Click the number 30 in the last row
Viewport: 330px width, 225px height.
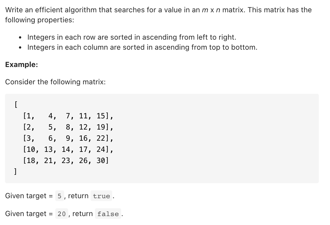pyautogui.click(x=101, y=161)
